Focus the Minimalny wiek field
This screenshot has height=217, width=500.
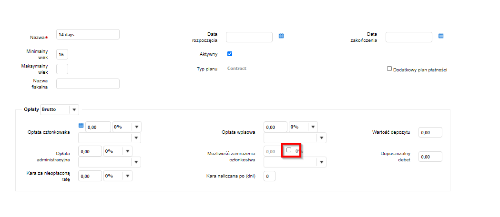[62, 55]
